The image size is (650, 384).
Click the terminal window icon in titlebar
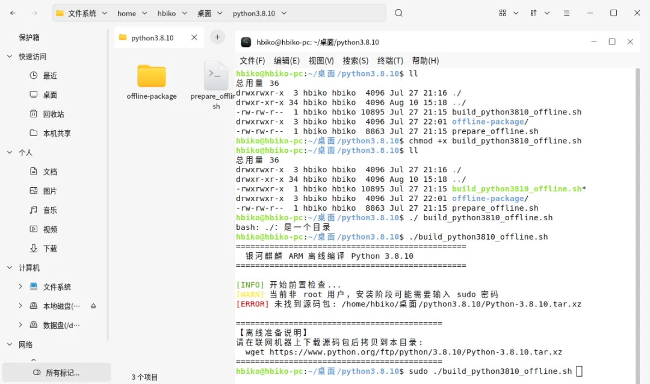[x=246, y=42]
